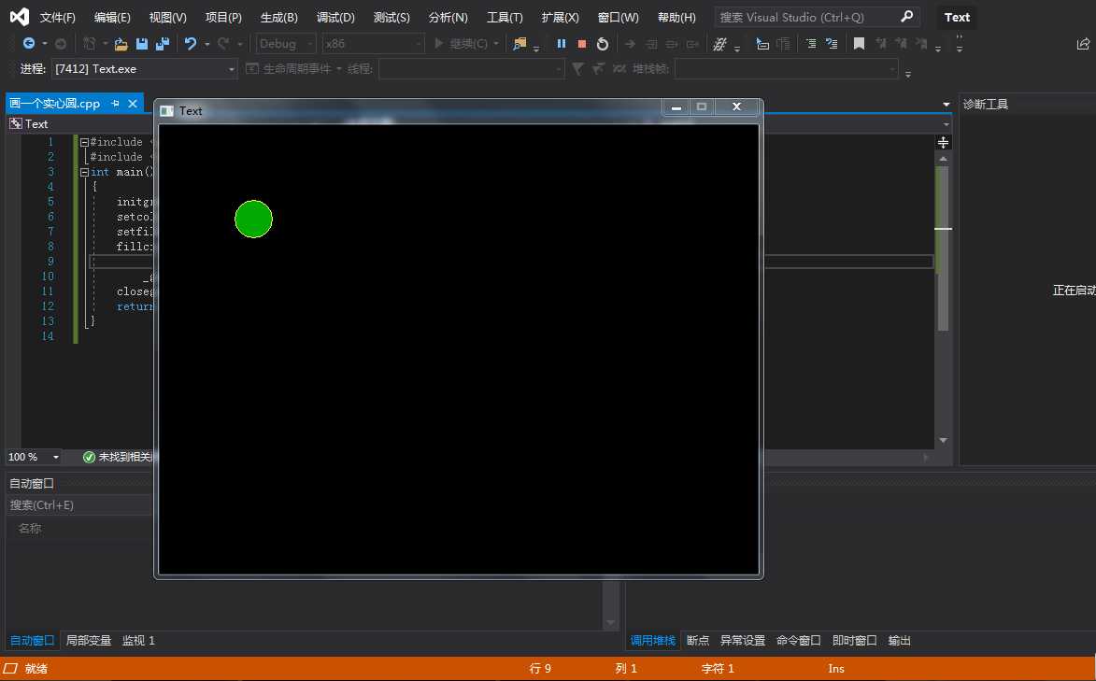Pin the 画一个实心圆.cpp tab
This screenshot has width=1096, height=681.
115,104
